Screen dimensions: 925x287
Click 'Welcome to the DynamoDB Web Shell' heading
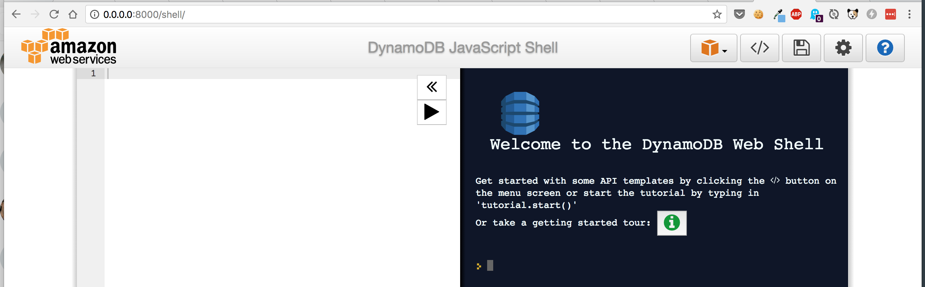pyautogui.click(x=656, y=145)
